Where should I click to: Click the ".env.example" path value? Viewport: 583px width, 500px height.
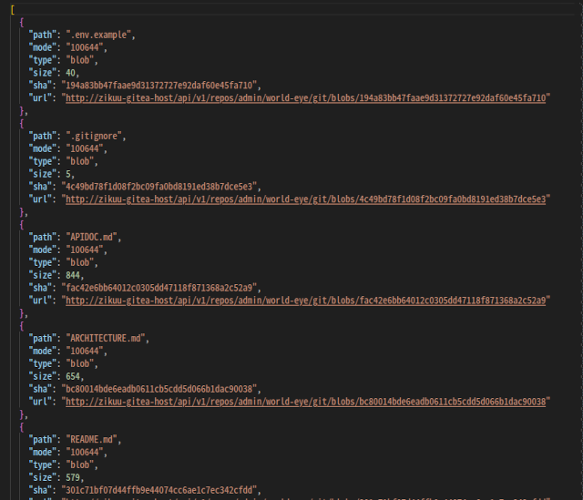pos(100,35)
